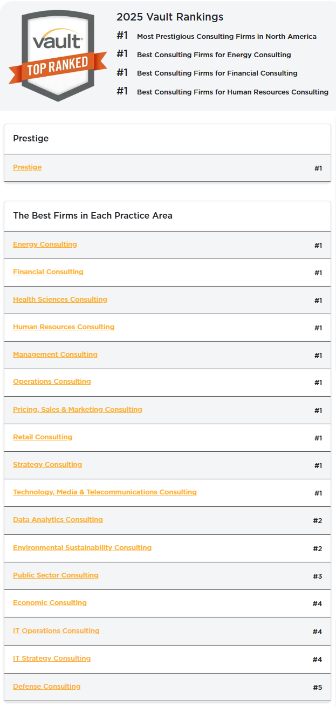Open the Prestige ranking link
The height and width of the screenshot is (706, 336).
click(27, 167)
